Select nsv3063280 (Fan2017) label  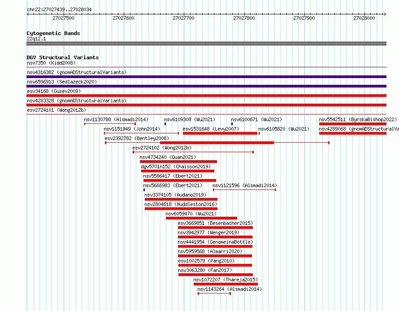(x=205, y=270)
